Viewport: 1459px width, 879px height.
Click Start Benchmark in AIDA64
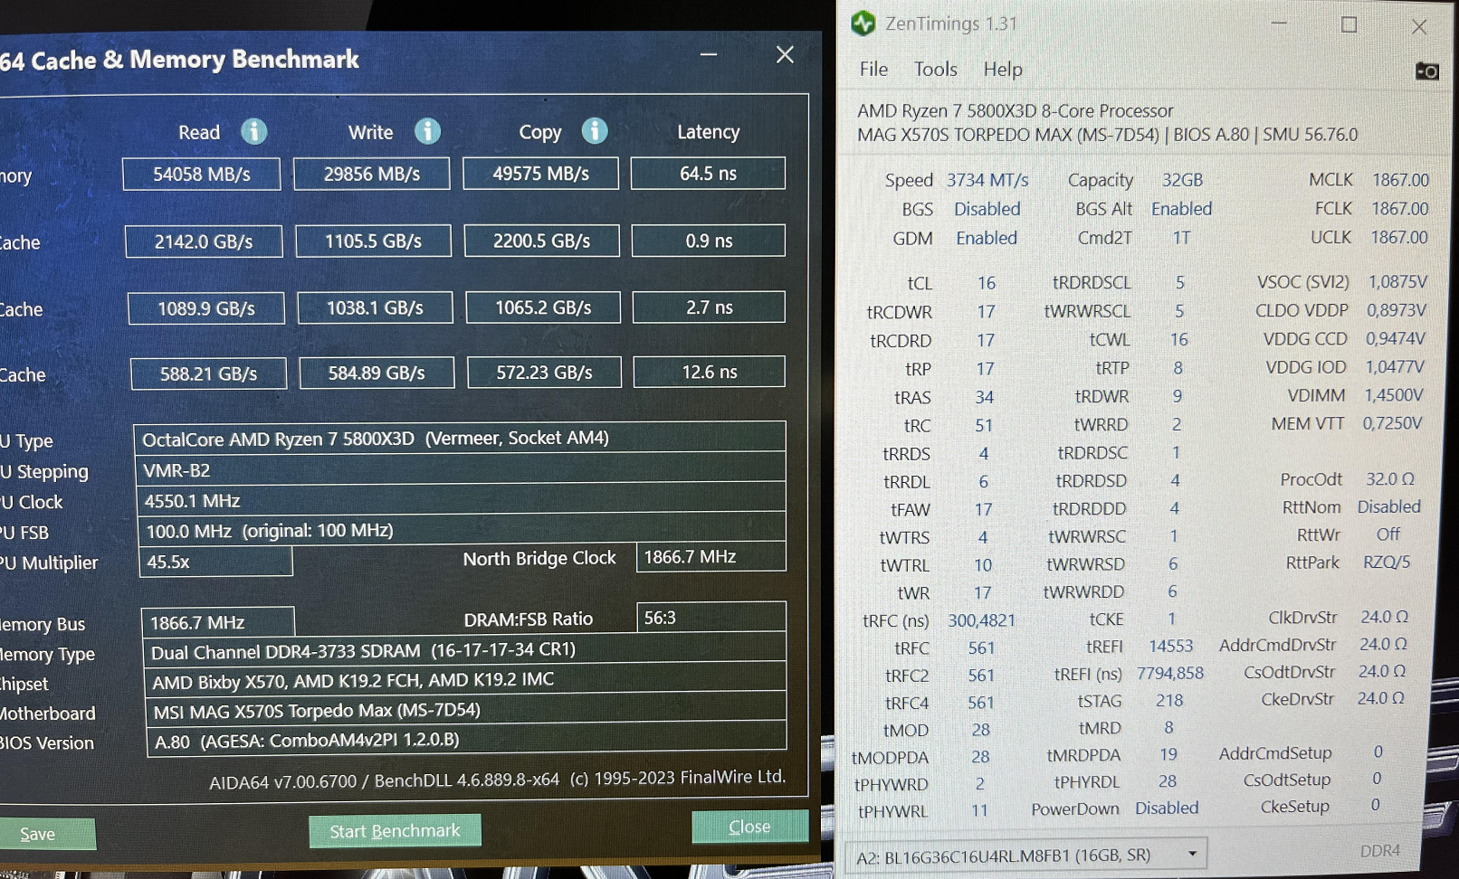pos(395,831)
